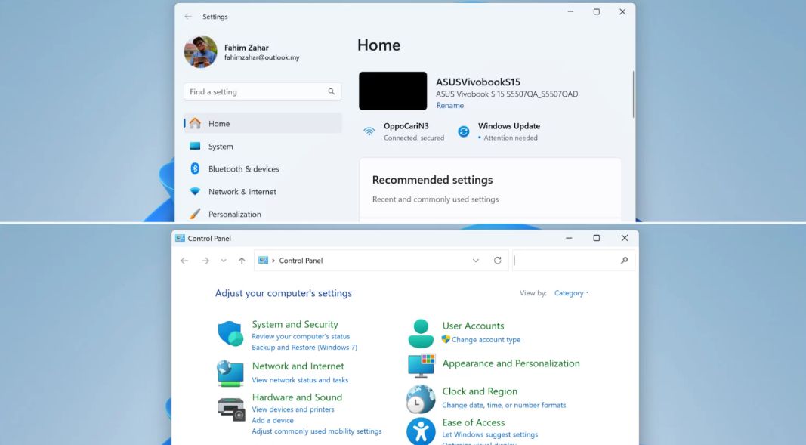Screen dimensions: 806x445
Task: Open Network and Internet in Control Panel
Action: point(297,366)
